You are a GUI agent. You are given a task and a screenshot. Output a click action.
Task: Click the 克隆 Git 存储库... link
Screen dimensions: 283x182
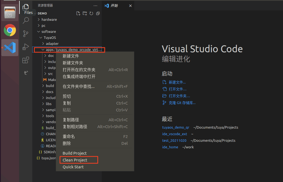182,103
